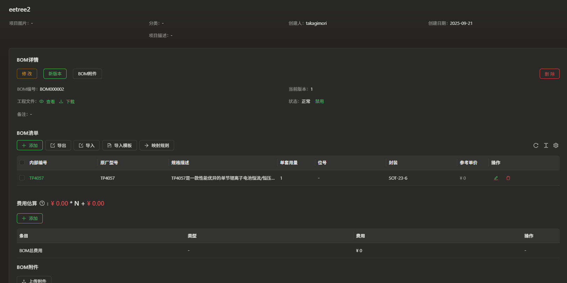The height and width of the screenshot is (283, 567).
Task: Open table column settings gear icon
Action: [556, 145]
